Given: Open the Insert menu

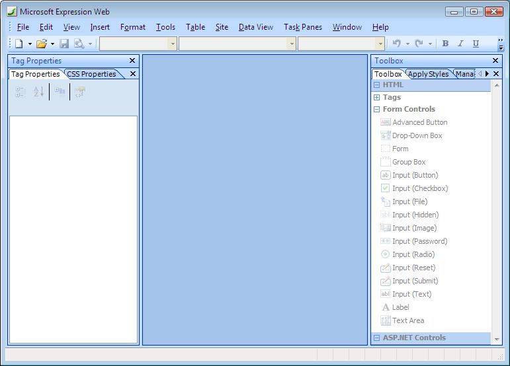Looking at the screenshot, I should pos(100,27).
